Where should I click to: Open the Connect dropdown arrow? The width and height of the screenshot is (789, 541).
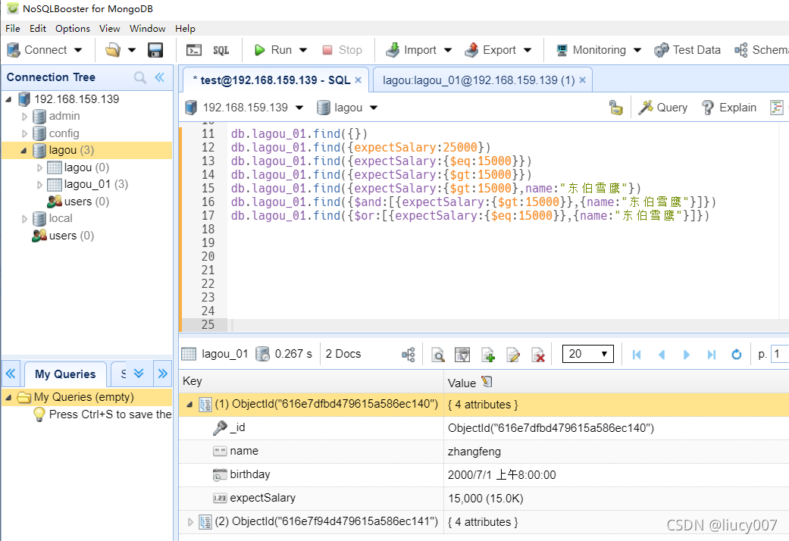click(x=78, y=50)
